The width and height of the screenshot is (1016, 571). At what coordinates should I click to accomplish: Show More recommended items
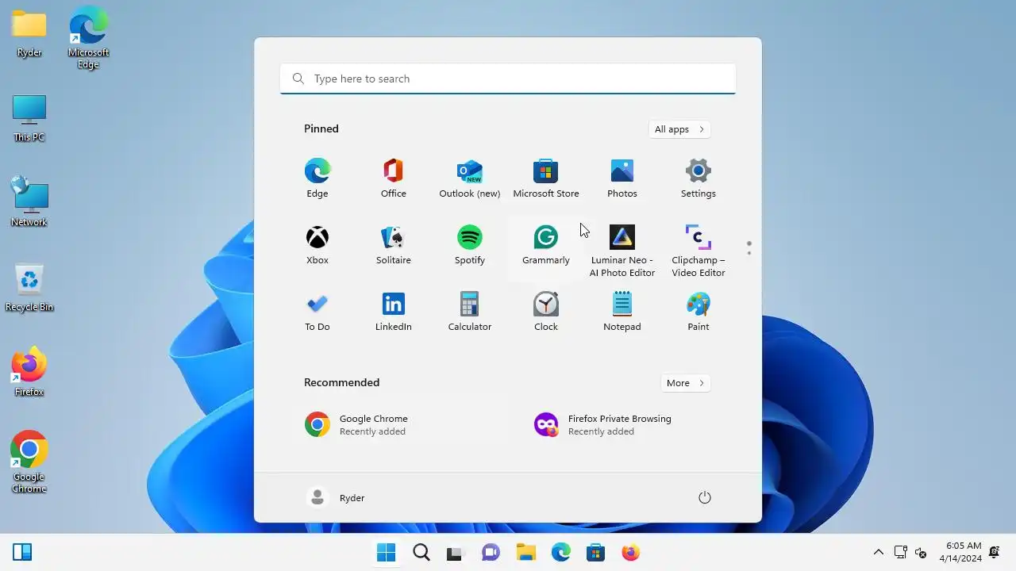(x=685, y=383)
